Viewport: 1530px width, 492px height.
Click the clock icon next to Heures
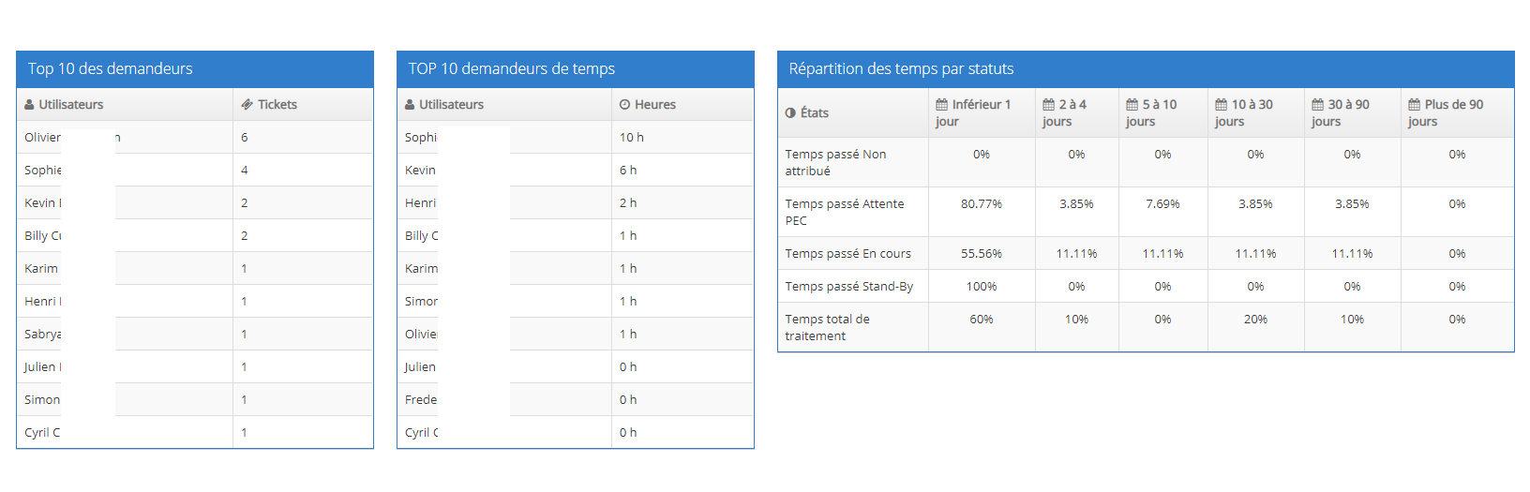[625, 105]
